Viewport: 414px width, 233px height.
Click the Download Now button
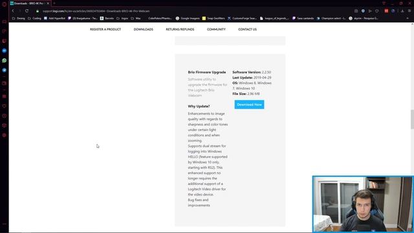[249, 105]
